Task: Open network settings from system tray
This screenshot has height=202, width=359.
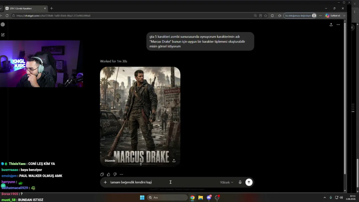Action: pyautogui.click(x=337, y=198)
